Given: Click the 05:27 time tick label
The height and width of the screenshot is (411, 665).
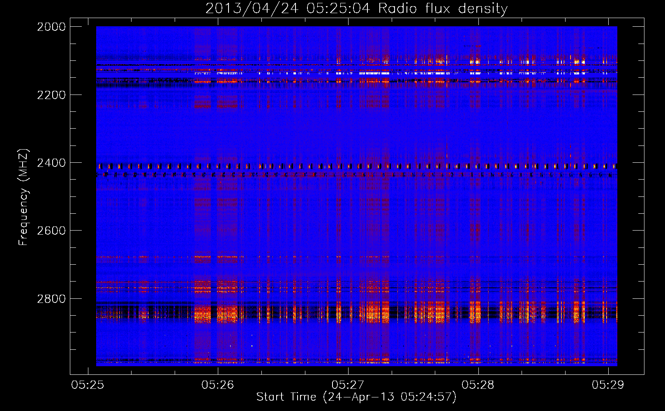Looking at the screenshot, I should point(348,385).
